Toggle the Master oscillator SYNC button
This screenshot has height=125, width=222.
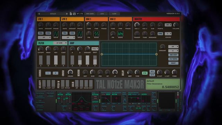[160, 34]
